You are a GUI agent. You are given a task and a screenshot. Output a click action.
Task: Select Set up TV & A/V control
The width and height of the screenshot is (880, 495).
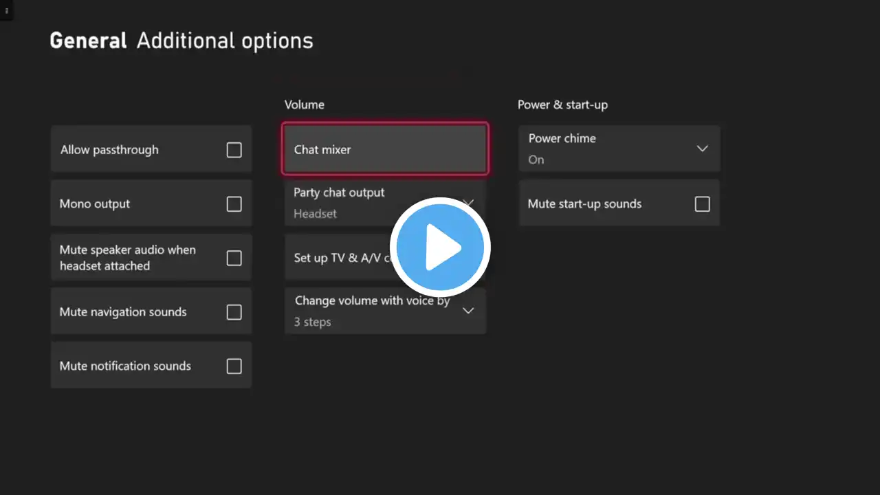pyautogui.click(x=340, y=258)
